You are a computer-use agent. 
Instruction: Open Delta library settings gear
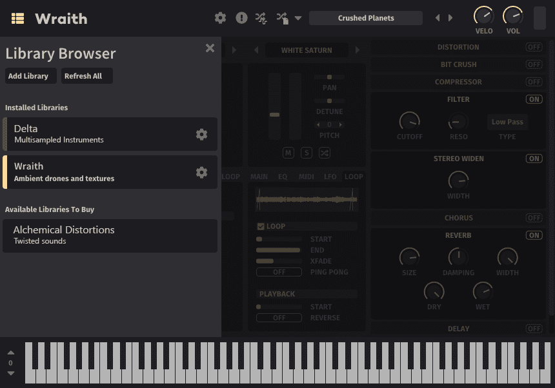coord(201,134)
